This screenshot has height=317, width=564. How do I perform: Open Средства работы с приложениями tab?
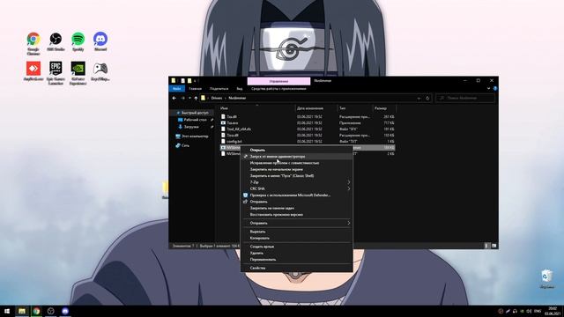tap(278, 89)
